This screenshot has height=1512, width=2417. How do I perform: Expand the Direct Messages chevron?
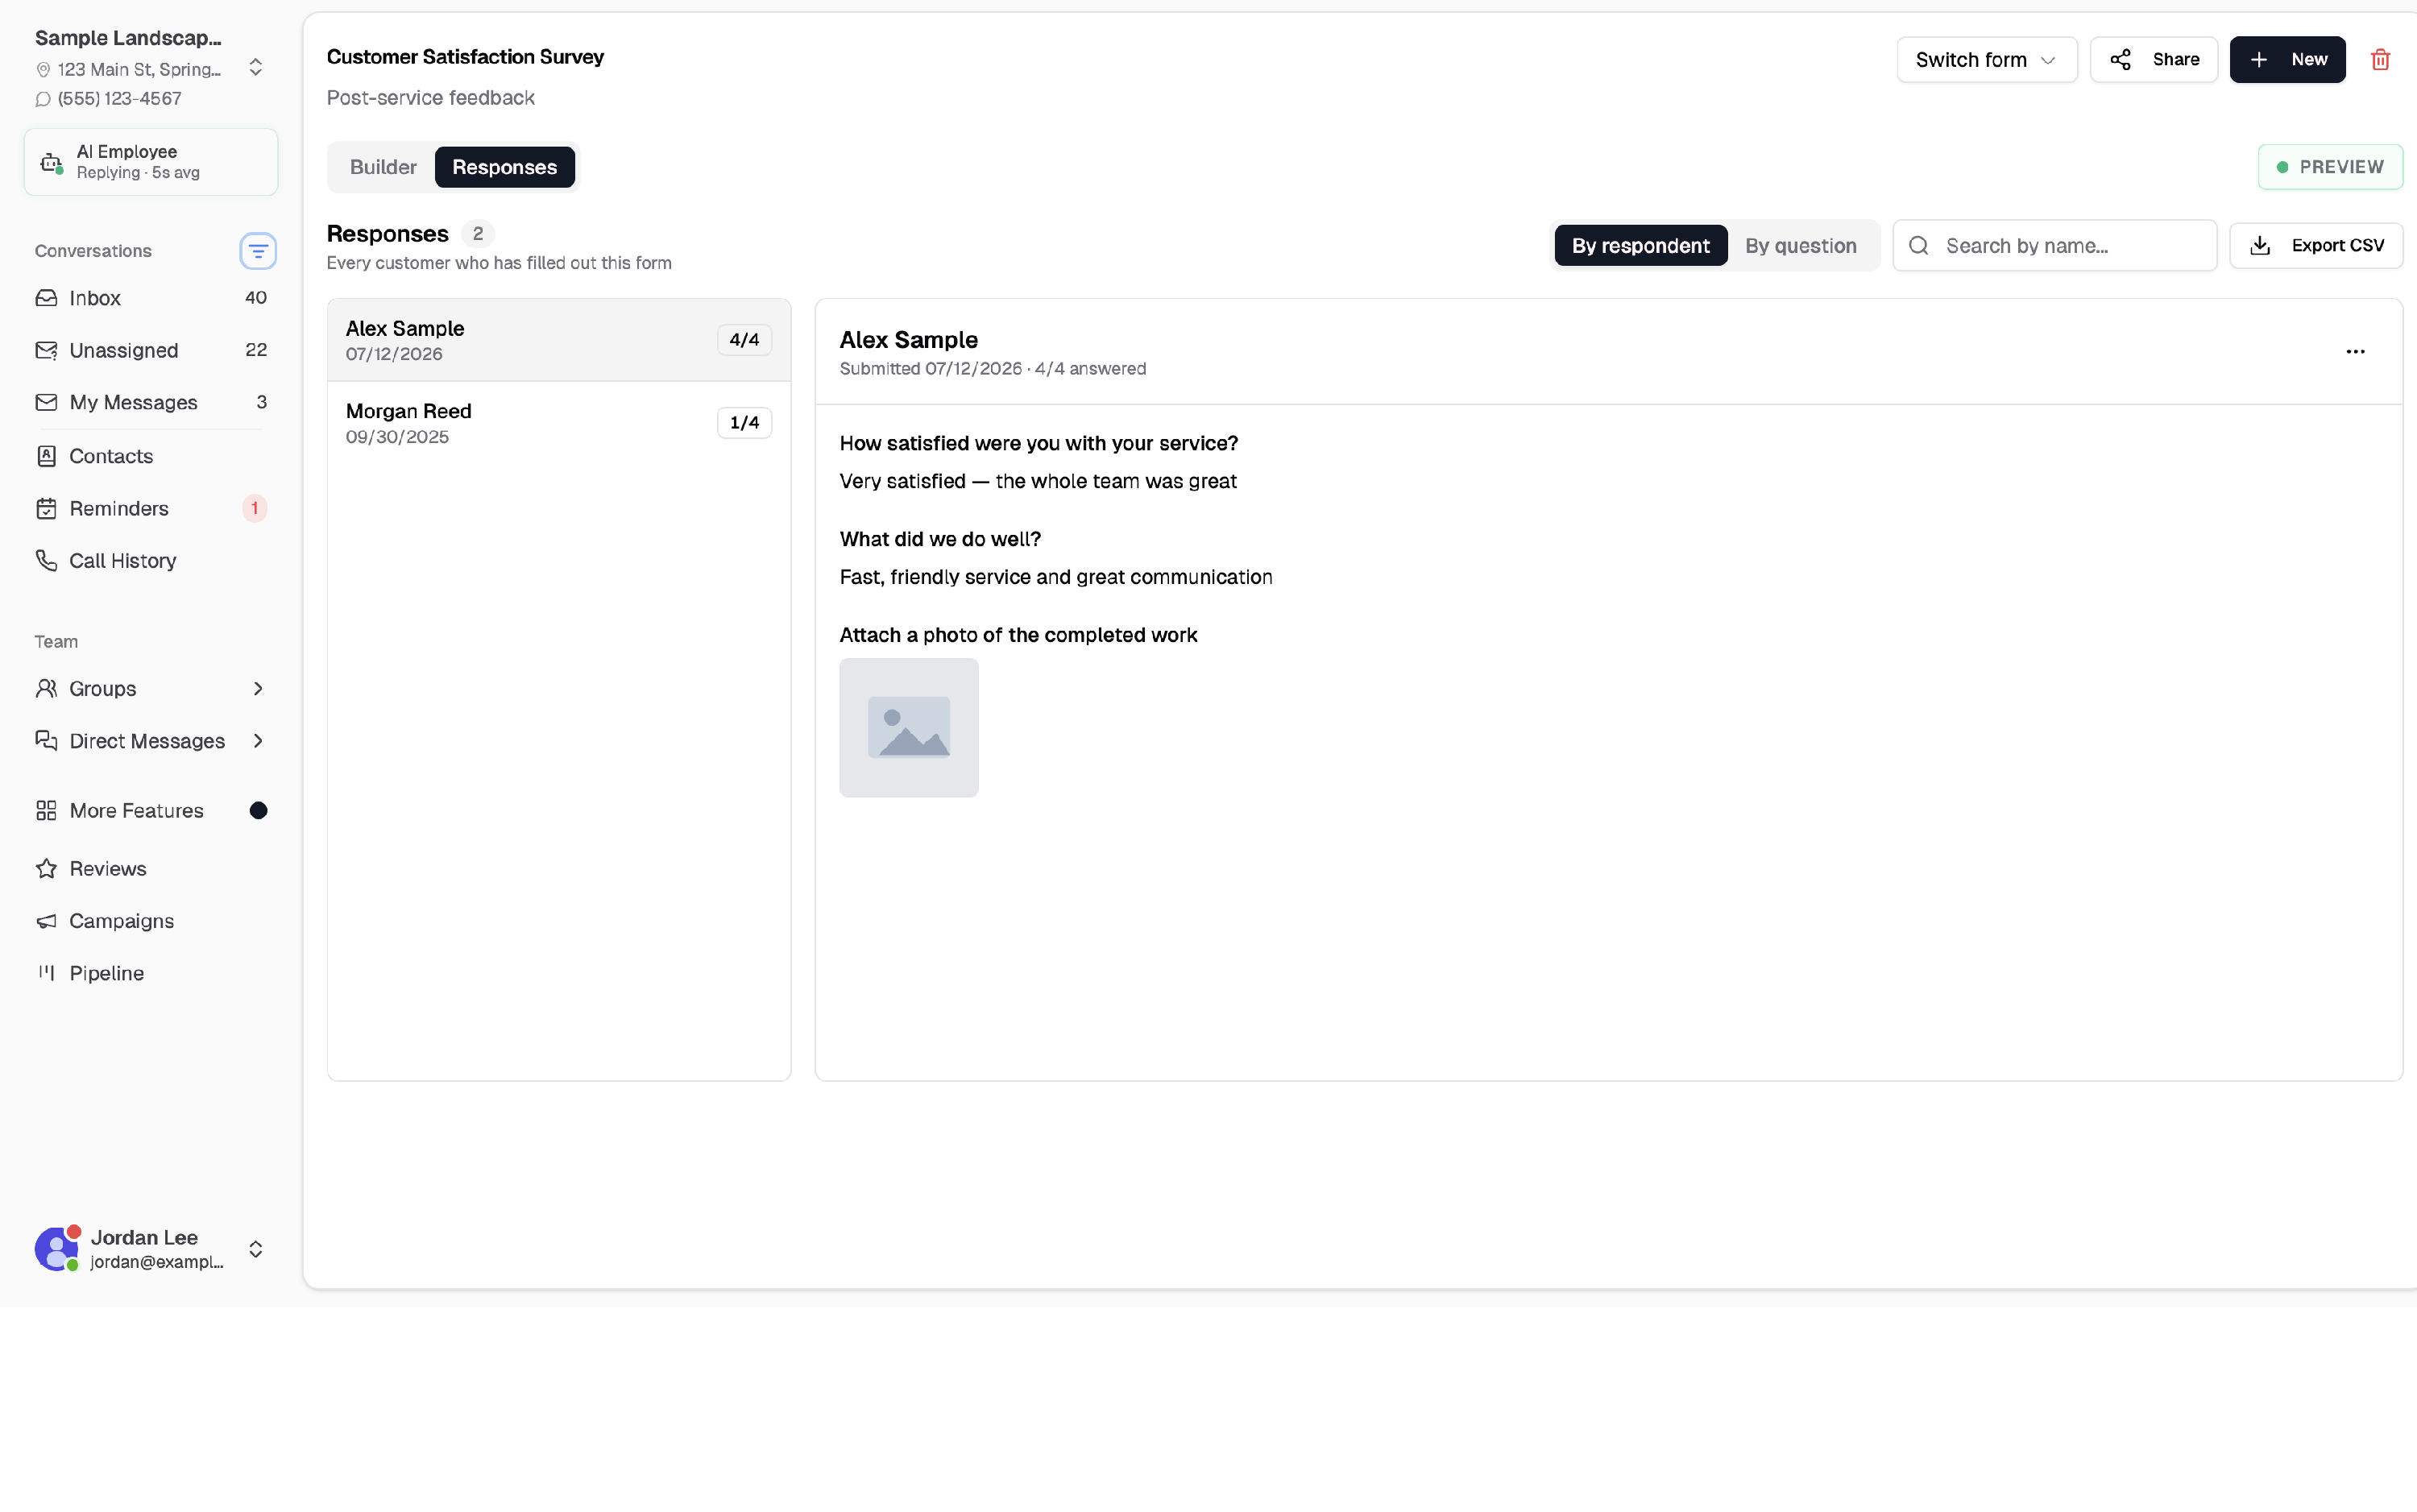(258, 741)
